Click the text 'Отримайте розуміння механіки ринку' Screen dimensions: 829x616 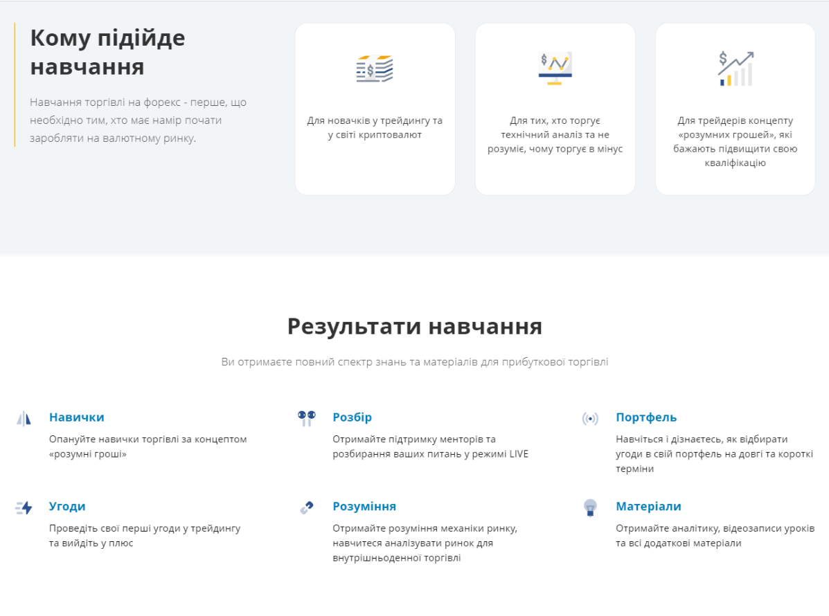point(425,543)
